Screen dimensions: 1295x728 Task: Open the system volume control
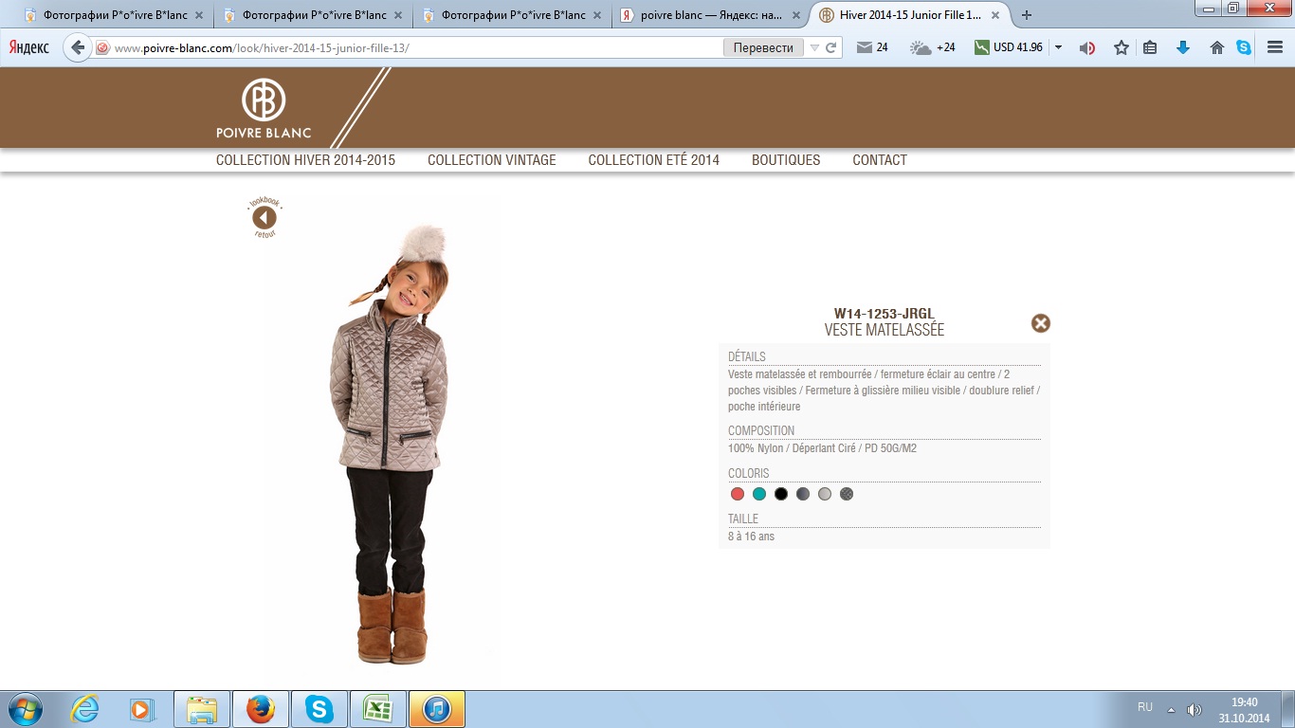(x=1194, y=709)
